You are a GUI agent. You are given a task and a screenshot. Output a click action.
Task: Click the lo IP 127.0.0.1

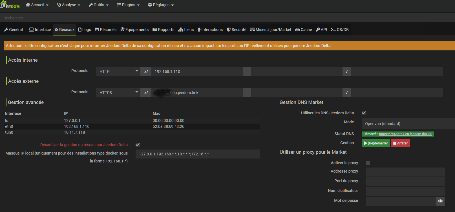72,120
